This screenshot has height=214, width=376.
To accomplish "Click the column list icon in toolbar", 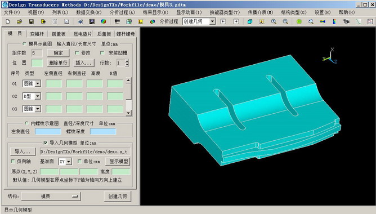I will [55, 21].
